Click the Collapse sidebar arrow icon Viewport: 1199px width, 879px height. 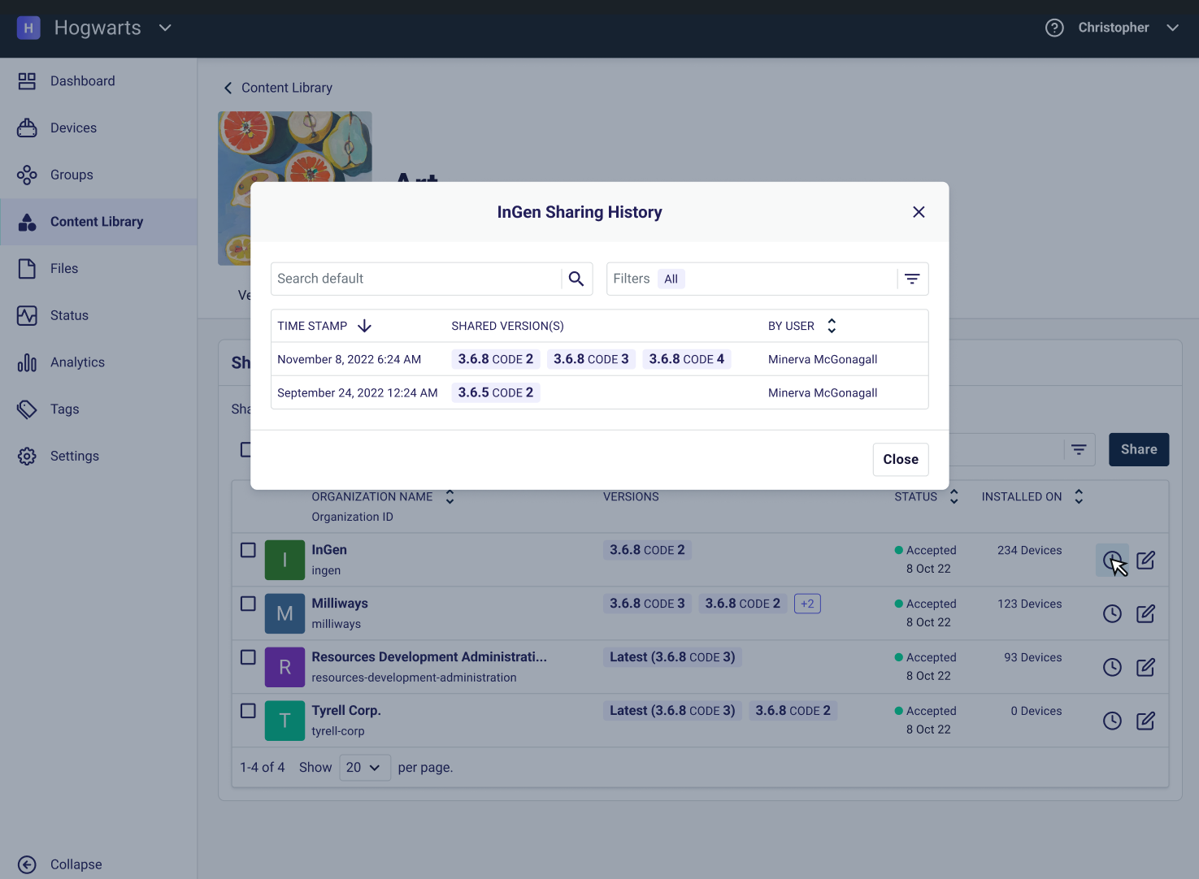27,864
